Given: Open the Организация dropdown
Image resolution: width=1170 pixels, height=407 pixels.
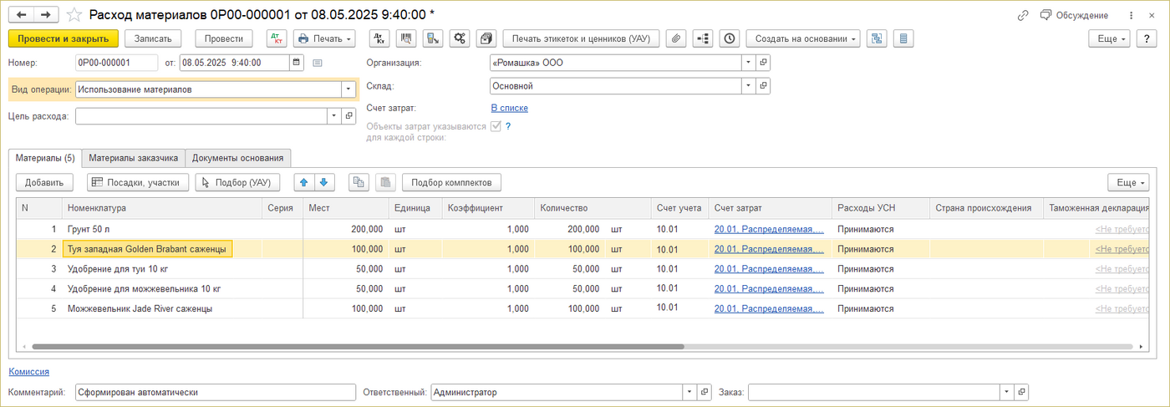Looking at the screenshot, I should pyautogui.click(x=748, y=63).
